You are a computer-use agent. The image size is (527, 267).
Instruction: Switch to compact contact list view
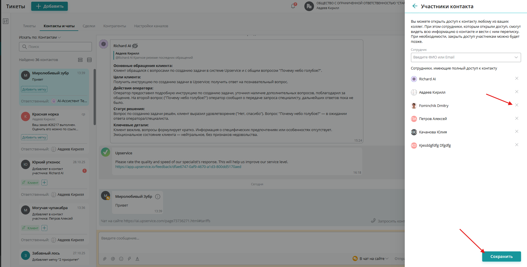[x=89, y=60]
